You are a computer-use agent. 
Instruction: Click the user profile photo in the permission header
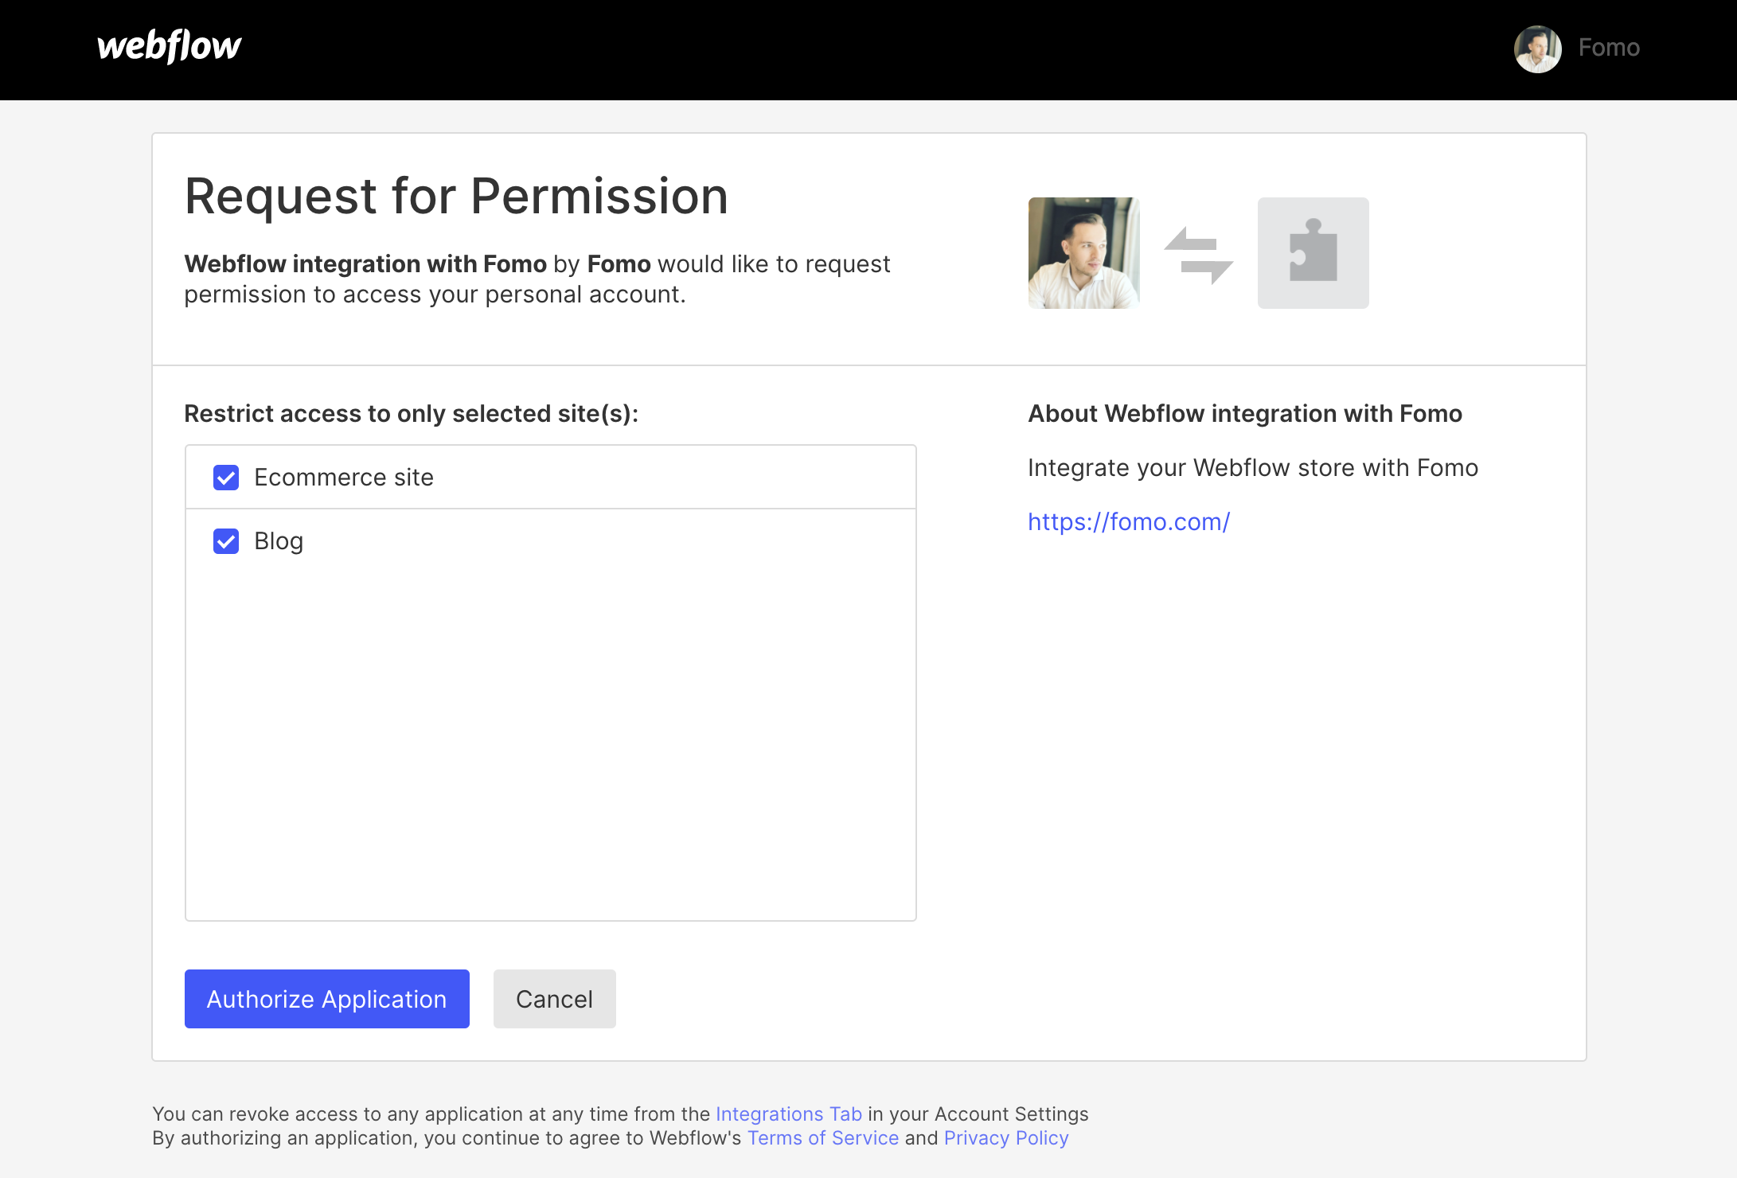[1083, 253]
